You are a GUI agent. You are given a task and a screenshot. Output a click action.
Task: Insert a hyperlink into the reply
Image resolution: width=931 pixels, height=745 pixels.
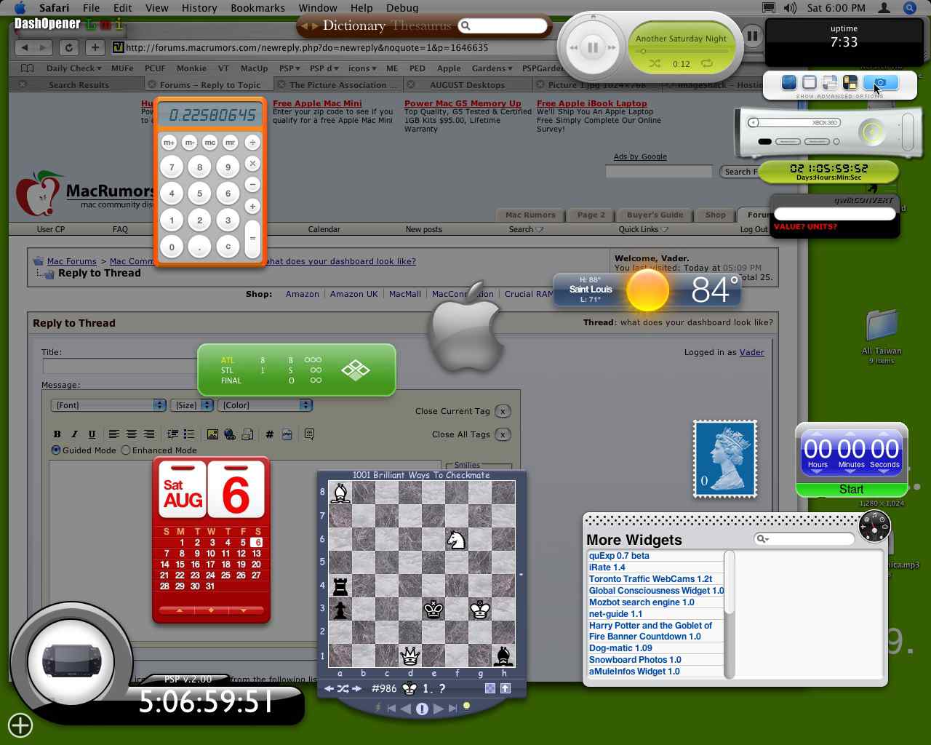click(230, 434)
